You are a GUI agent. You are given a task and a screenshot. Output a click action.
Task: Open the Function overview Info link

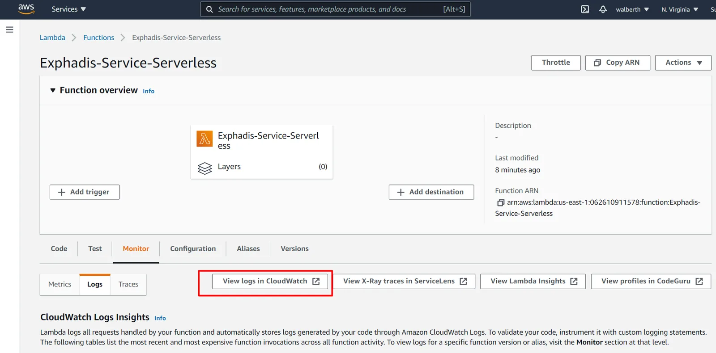point(149,91)
